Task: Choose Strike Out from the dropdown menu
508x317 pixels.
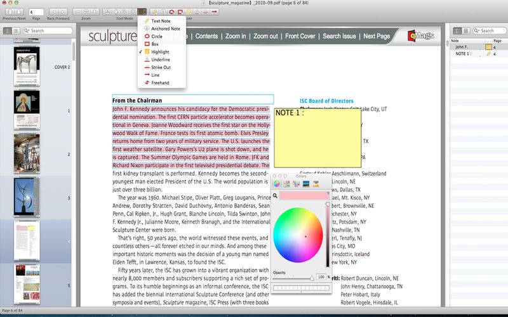Action: click(x=162, y=67)
